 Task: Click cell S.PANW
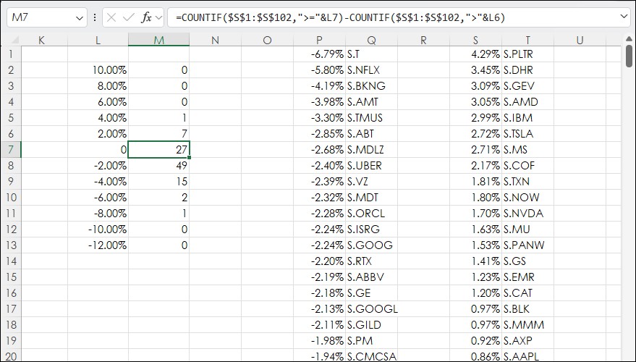pyautogui.click(x=527, y=245)
